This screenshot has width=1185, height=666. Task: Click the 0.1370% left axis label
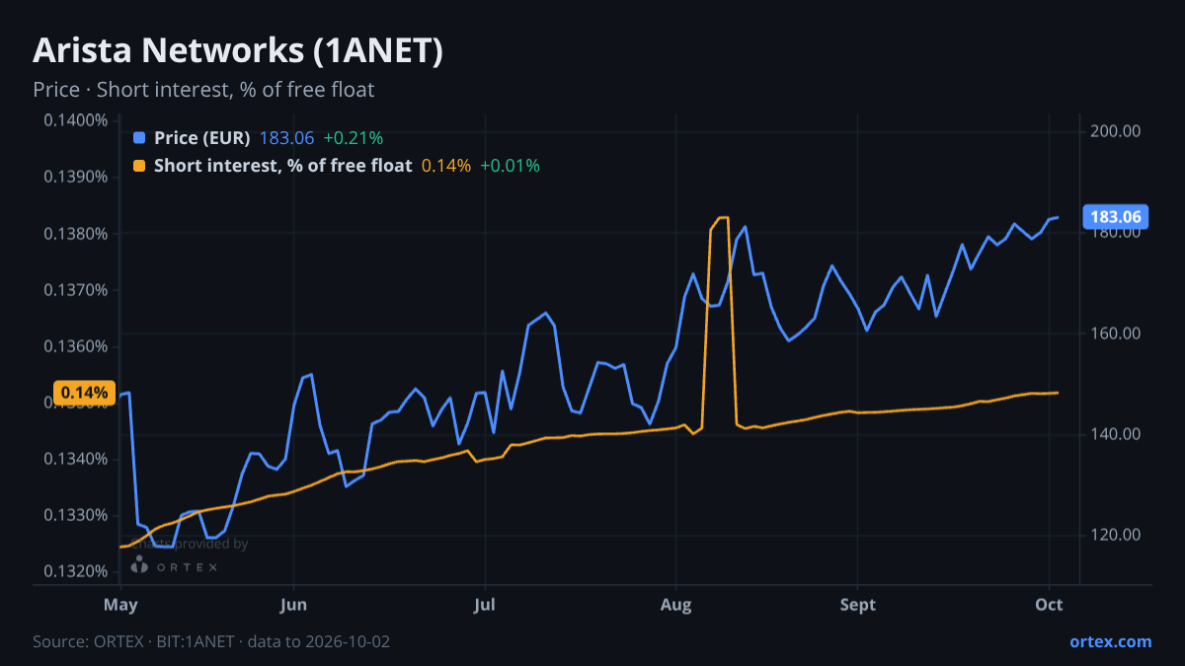(76, 290)
